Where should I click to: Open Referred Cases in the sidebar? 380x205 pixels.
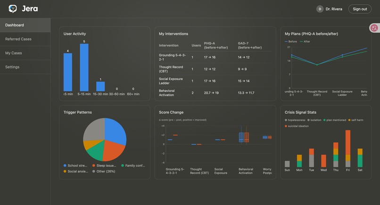25,39
